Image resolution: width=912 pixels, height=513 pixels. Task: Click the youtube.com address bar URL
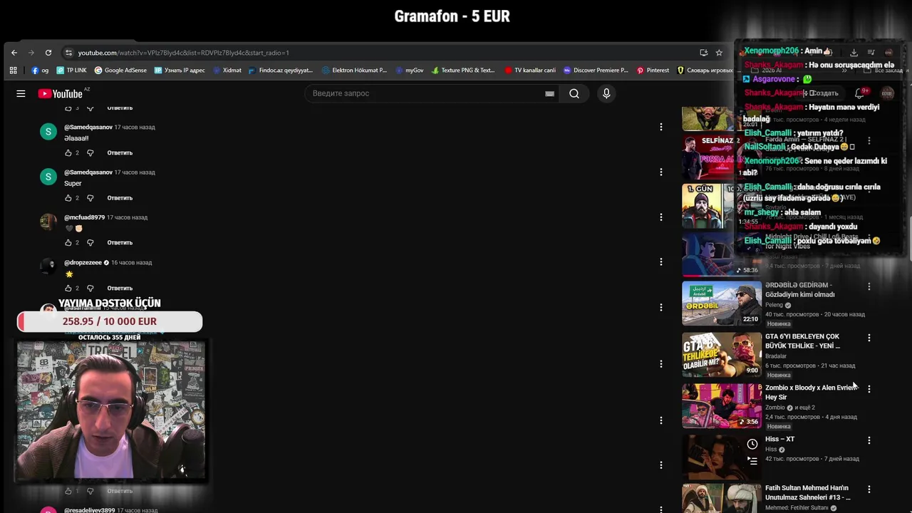(183, 53)
